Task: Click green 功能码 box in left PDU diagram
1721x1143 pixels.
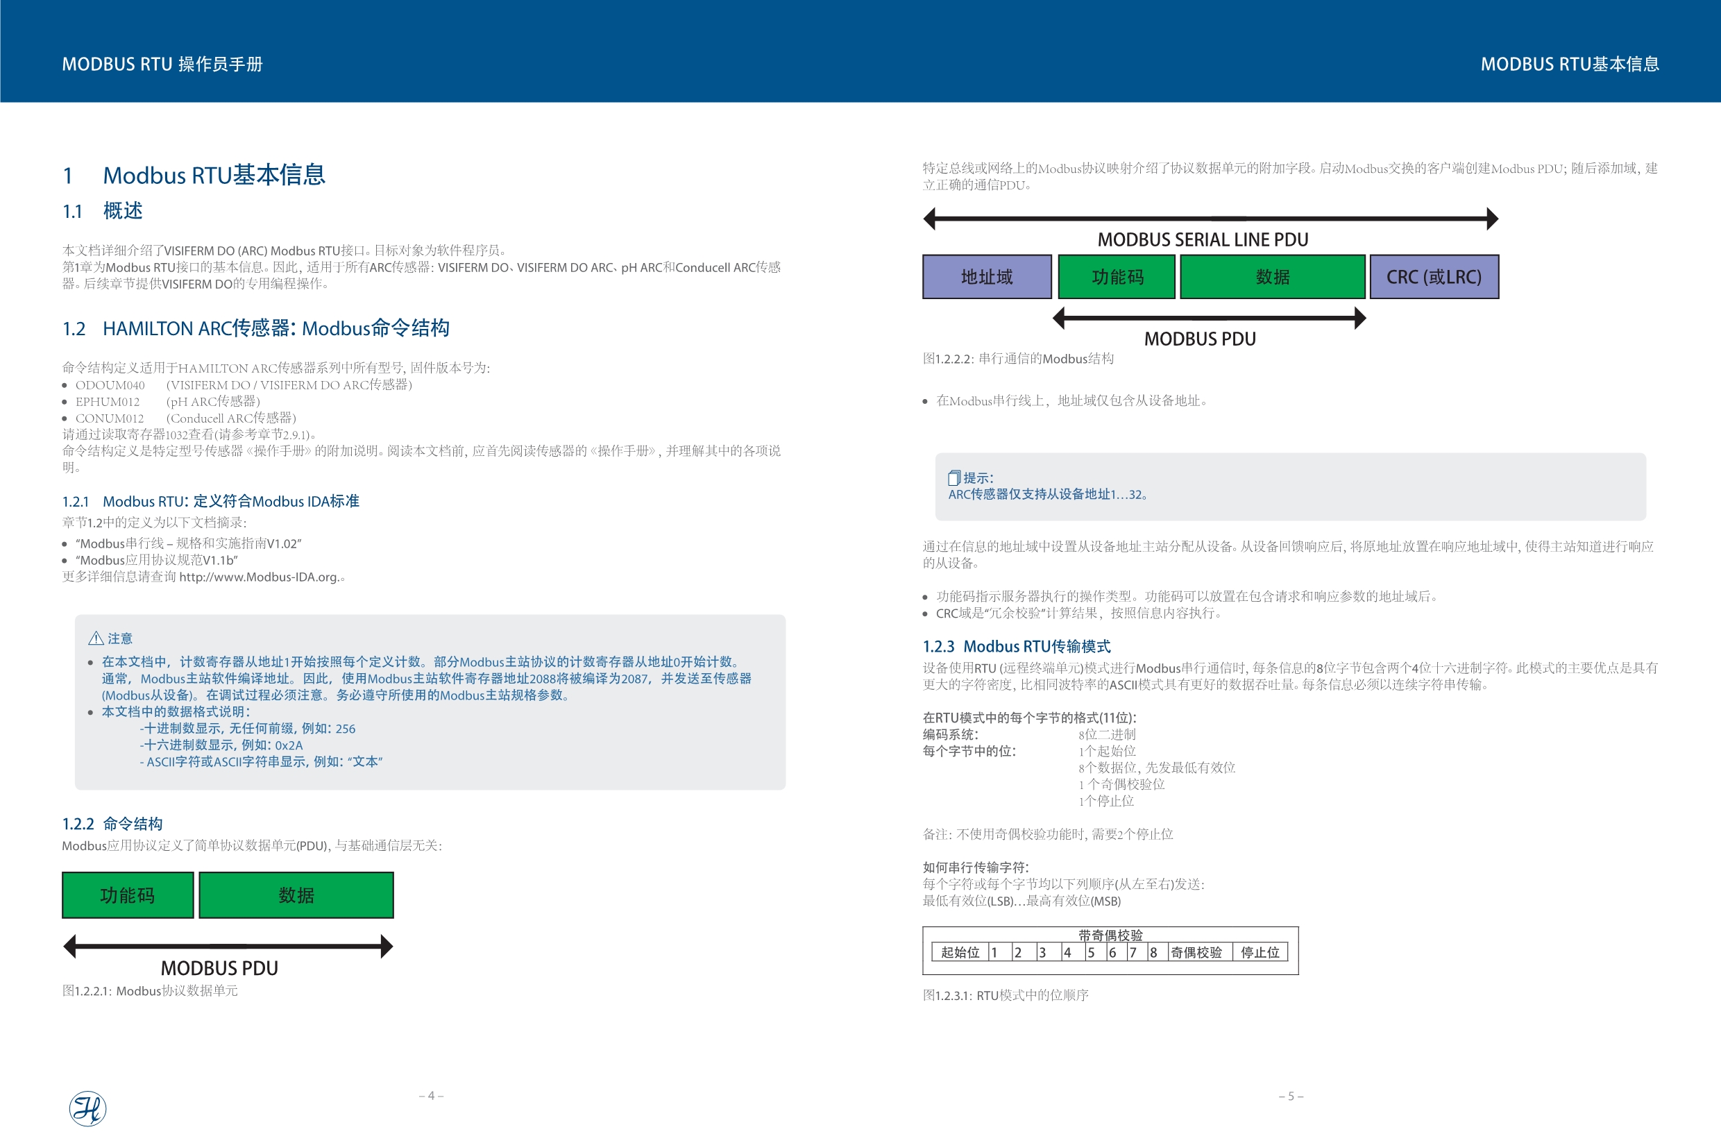Action: tap(128, 895)
